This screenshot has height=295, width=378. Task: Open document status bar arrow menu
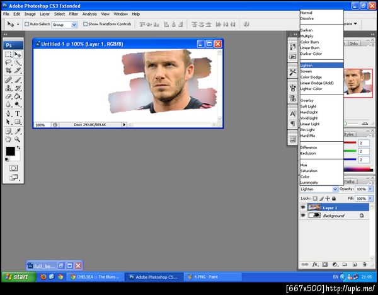[x=124, y=125]
